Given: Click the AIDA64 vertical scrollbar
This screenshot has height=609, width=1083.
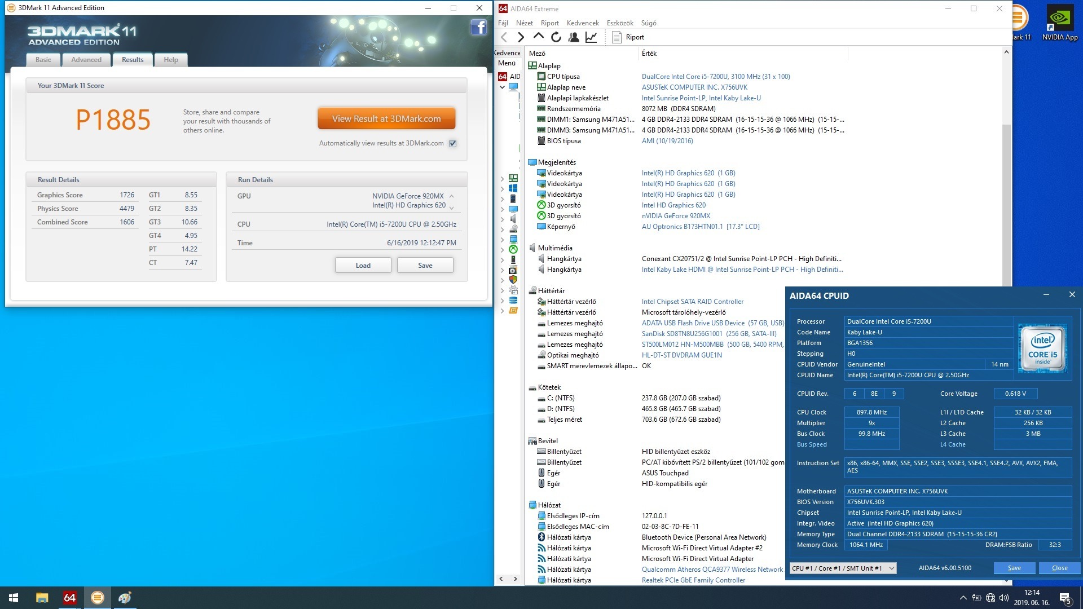Looking at the screenshot, I should 1006,203.
